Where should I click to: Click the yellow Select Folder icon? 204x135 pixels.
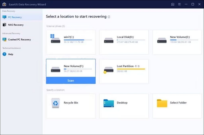click(x=162, y=103)
